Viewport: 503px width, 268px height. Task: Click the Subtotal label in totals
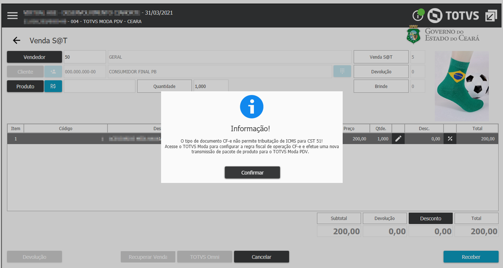339,218
